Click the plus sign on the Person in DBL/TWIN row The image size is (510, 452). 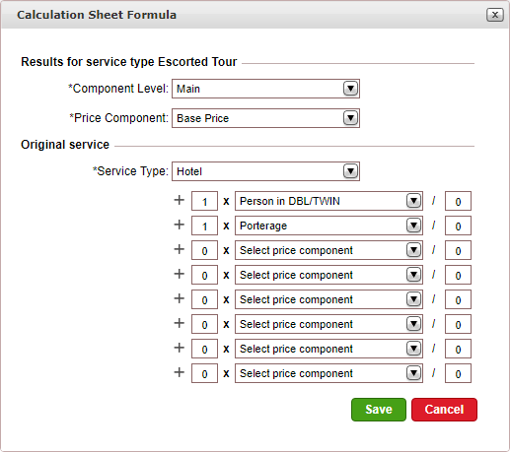(180, 200)
